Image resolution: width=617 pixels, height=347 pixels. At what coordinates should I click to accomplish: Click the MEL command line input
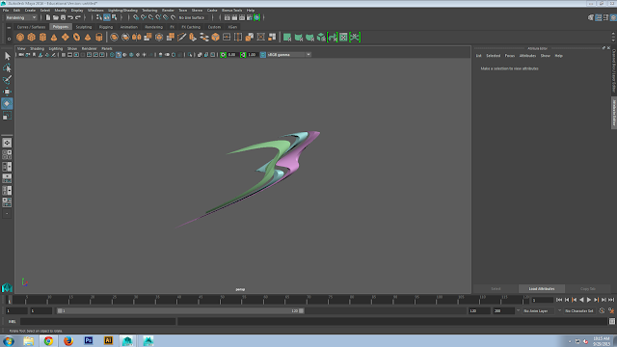[97, 321]
